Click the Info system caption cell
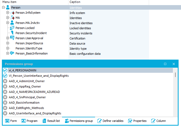 77,13
